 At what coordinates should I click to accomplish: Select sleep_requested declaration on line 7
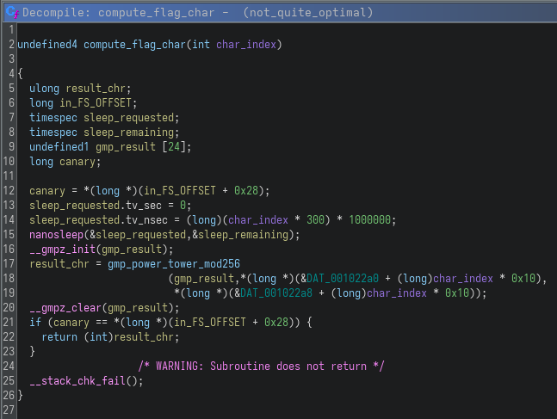[128, 118]
